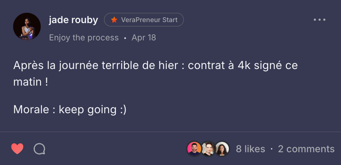Show the 2 comments
The width and height of the screenshot is (341, 165).
(x=306, y=149)
